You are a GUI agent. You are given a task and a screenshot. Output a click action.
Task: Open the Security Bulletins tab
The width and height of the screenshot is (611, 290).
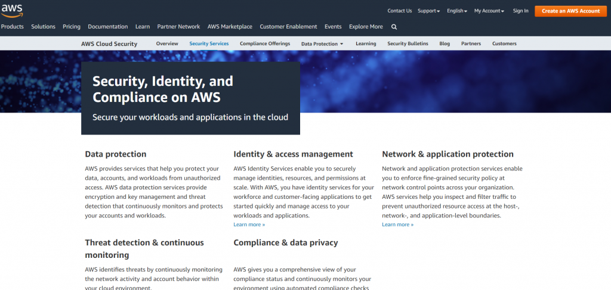[x=408, y=43]
